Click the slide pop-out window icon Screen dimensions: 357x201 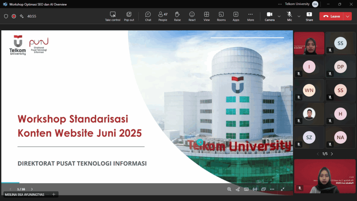tap(264, 189)
